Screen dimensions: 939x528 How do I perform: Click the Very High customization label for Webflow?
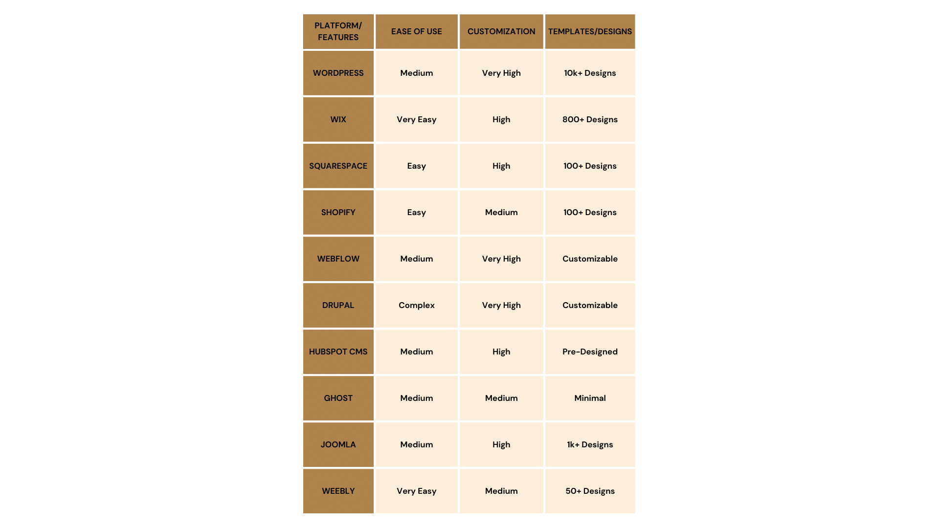tap(501, 259)
